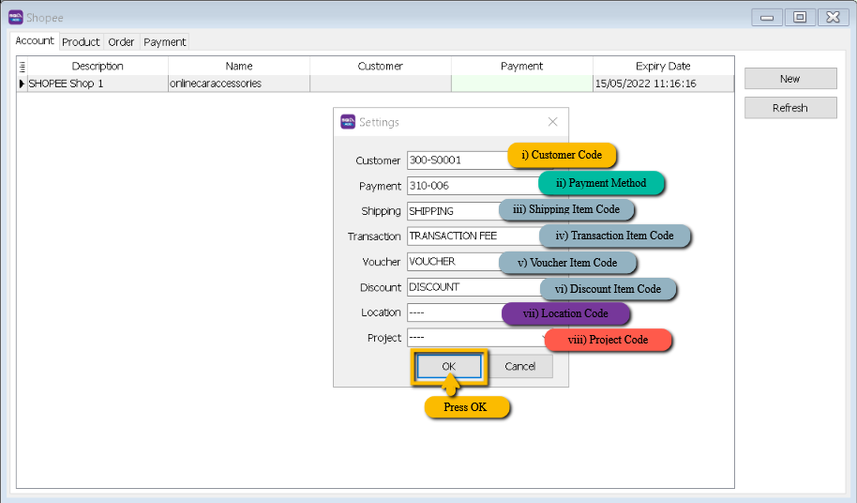This screenshot has width=857, height=503.
Task: Click the row indicator arrow for SHOPEE Shop 1
Action: pos(23,84)
